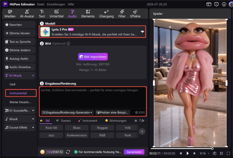
Task: Click the player progress slider handle
Action: point(212,148)
